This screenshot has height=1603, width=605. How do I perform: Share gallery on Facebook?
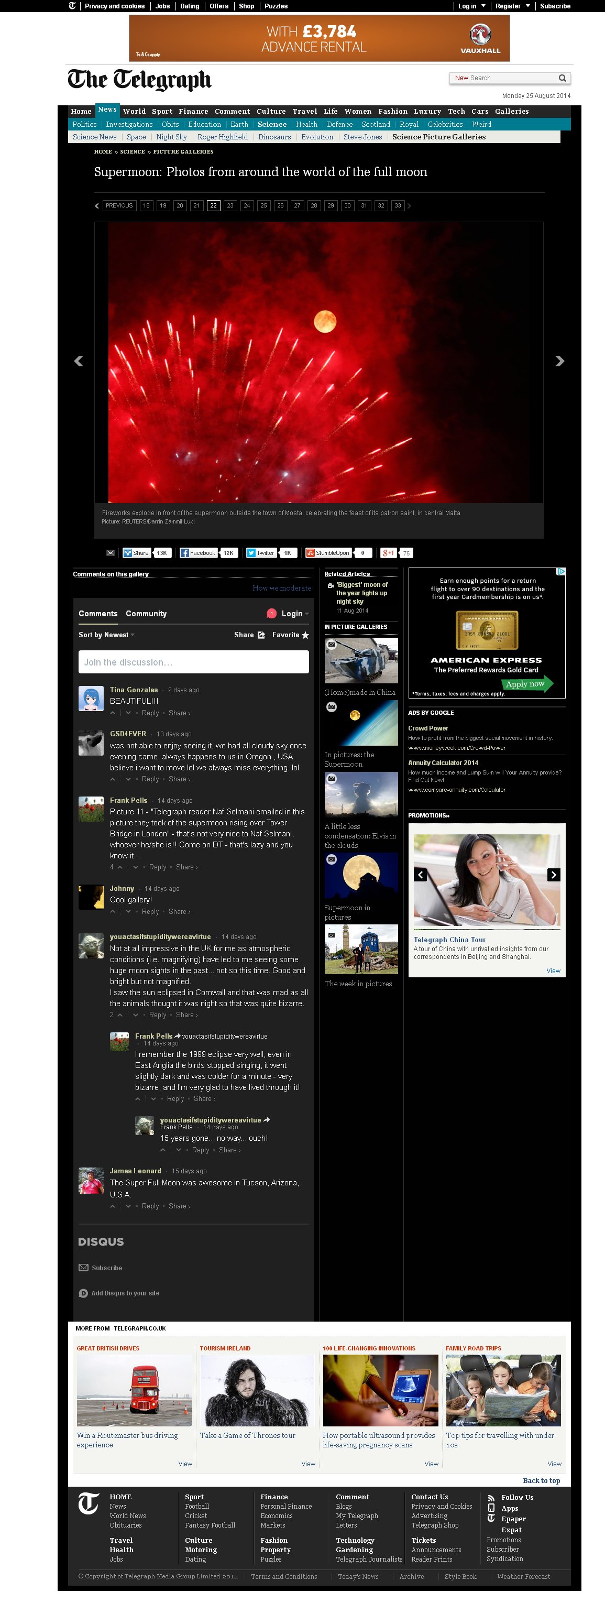click(199, 552)
